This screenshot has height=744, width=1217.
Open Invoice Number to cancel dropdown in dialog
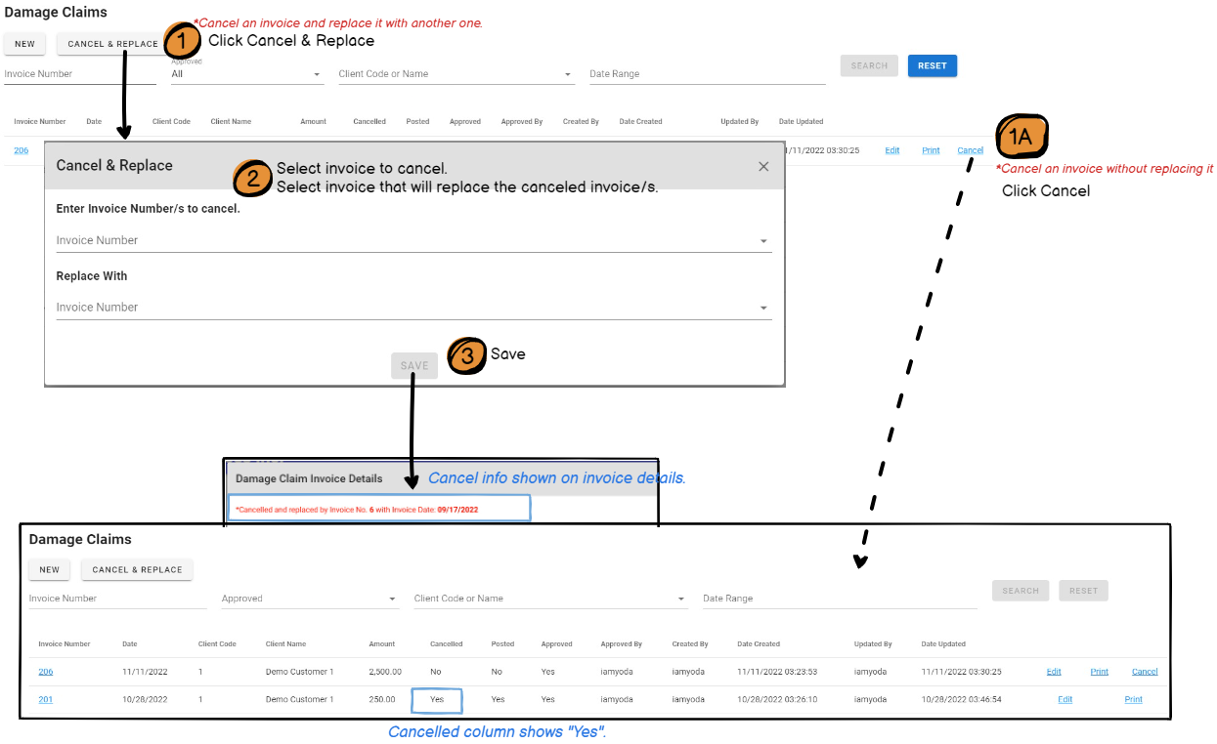pyautogui.click(x=413, y=240)
